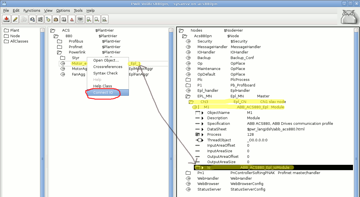Click the object icon beside Maintenance

(x=188, y=69)
